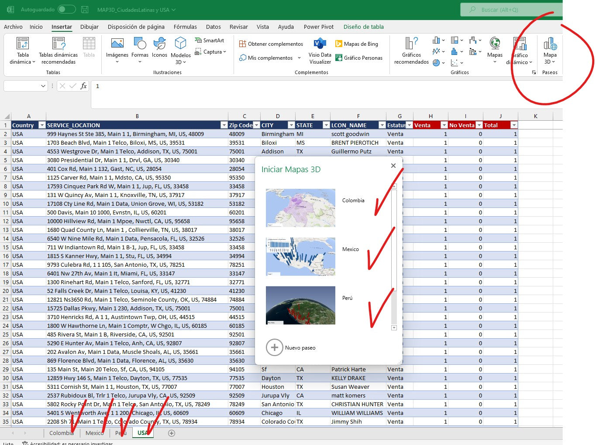Select all cells corner button

click(7, 116)
